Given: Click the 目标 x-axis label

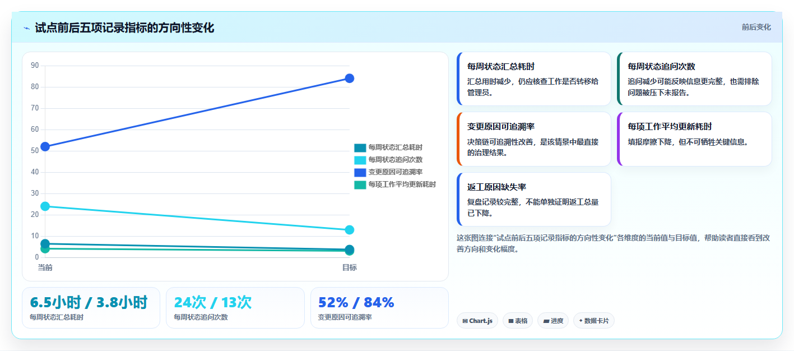Looking at the screenshot, I should point(349,267).
